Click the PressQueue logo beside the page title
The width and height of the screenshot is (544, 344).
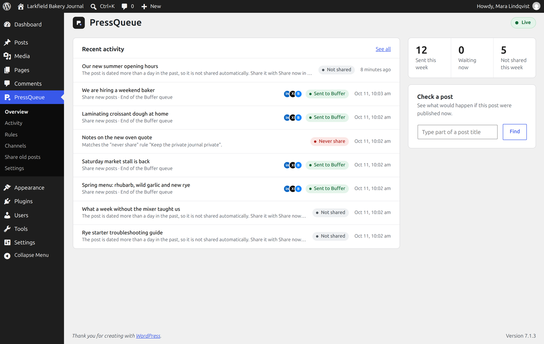(79, 23)
